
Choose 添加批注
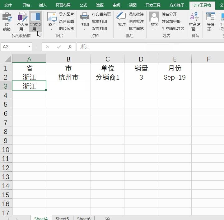click(136, 14)
